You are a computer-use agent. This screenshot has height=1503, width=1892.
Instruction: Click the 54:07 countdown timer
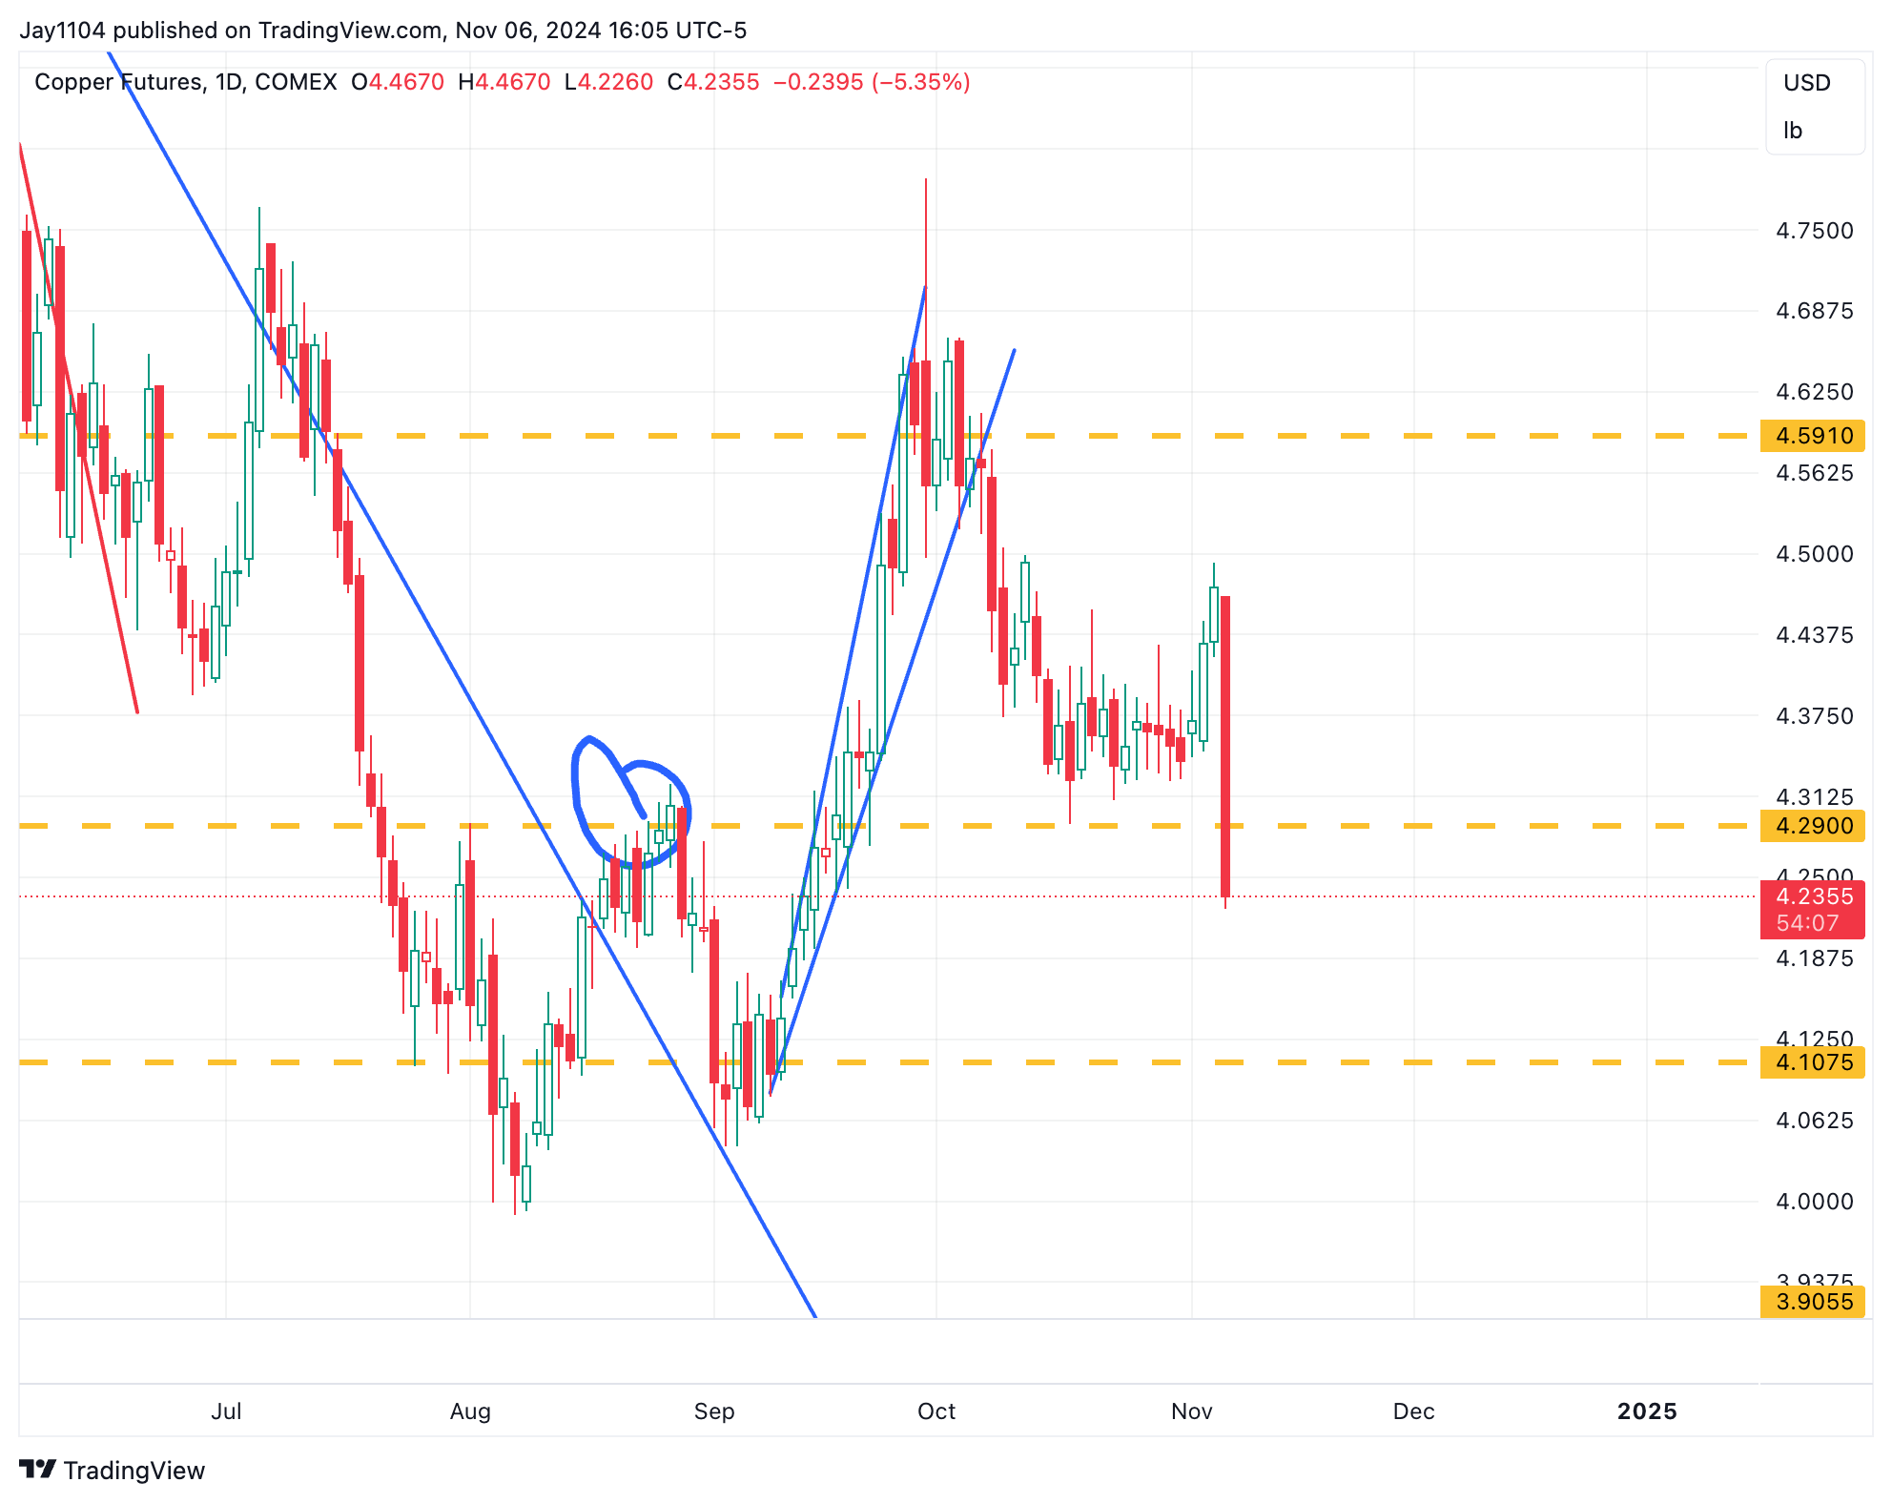[1807, 923]
